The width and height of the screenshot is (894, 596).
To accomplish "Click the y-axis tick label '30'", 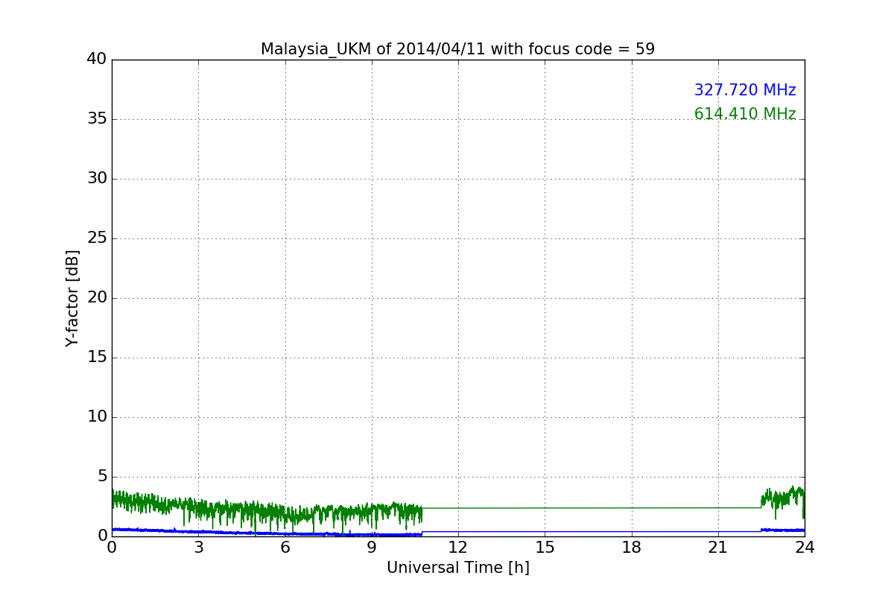I will [x=97, y=178].
